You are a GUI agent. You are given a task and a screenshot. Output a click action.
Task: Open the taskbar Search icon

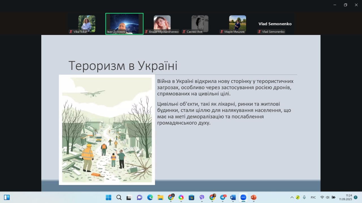point(119,197)
